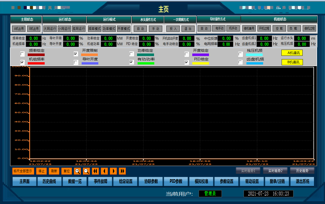Click the purple 开度给定 color swatch
Screen dimensions: 325x204
pos(200,55)
